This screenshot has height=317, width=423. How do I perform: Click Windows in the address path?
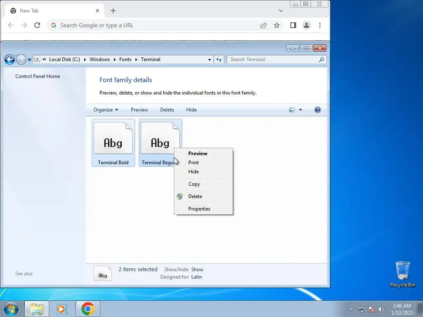click(x=100, y=59)
